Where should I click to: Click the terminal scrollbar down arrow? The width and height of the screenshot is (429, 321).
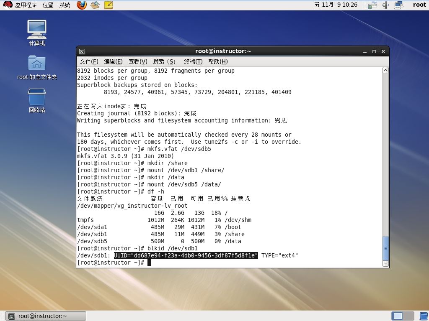click(x=385, y=264)
